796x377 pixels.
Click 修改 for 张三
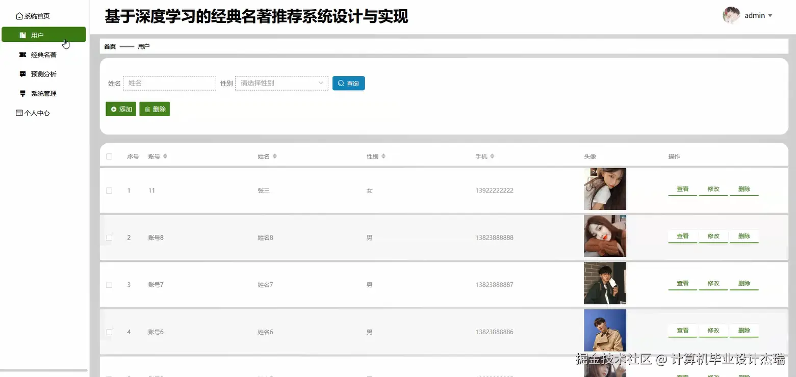713,189
